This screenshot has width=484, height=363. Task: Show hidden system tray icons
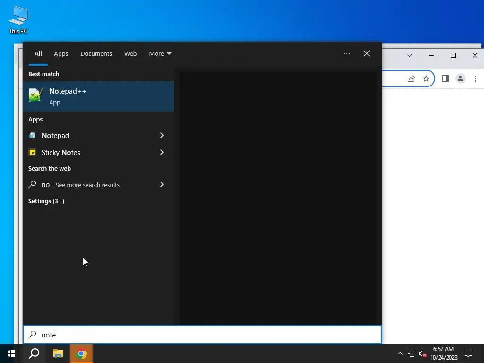(x=400, y=354)
